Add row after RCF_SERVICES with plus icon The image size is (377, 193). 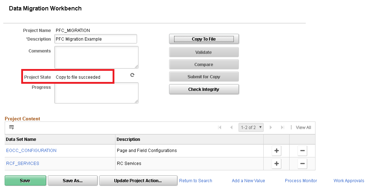click(x=277, y=164)
